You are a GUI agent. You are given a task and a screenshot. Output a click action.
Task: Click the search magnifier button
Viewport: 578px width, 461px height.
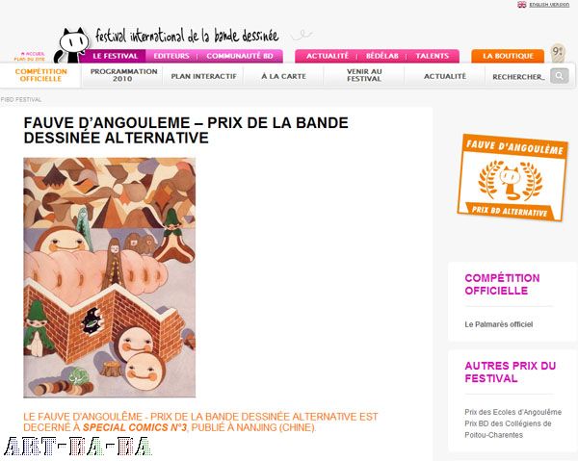point(559,76)
